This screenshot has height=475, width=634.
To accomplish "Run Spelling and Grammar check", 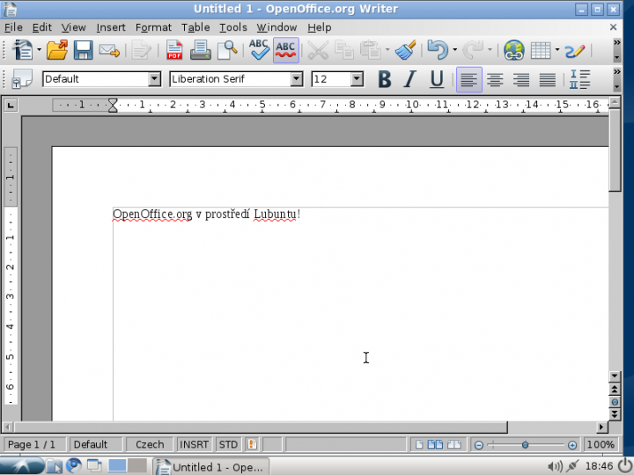I will [x=259, y=50].
